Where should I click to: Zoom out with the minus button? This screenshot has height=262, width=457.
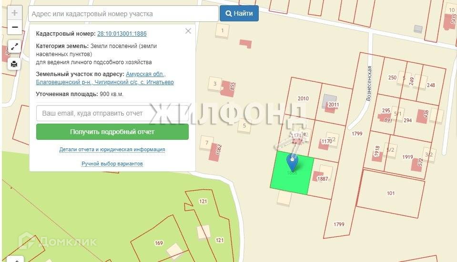(15, 27)
